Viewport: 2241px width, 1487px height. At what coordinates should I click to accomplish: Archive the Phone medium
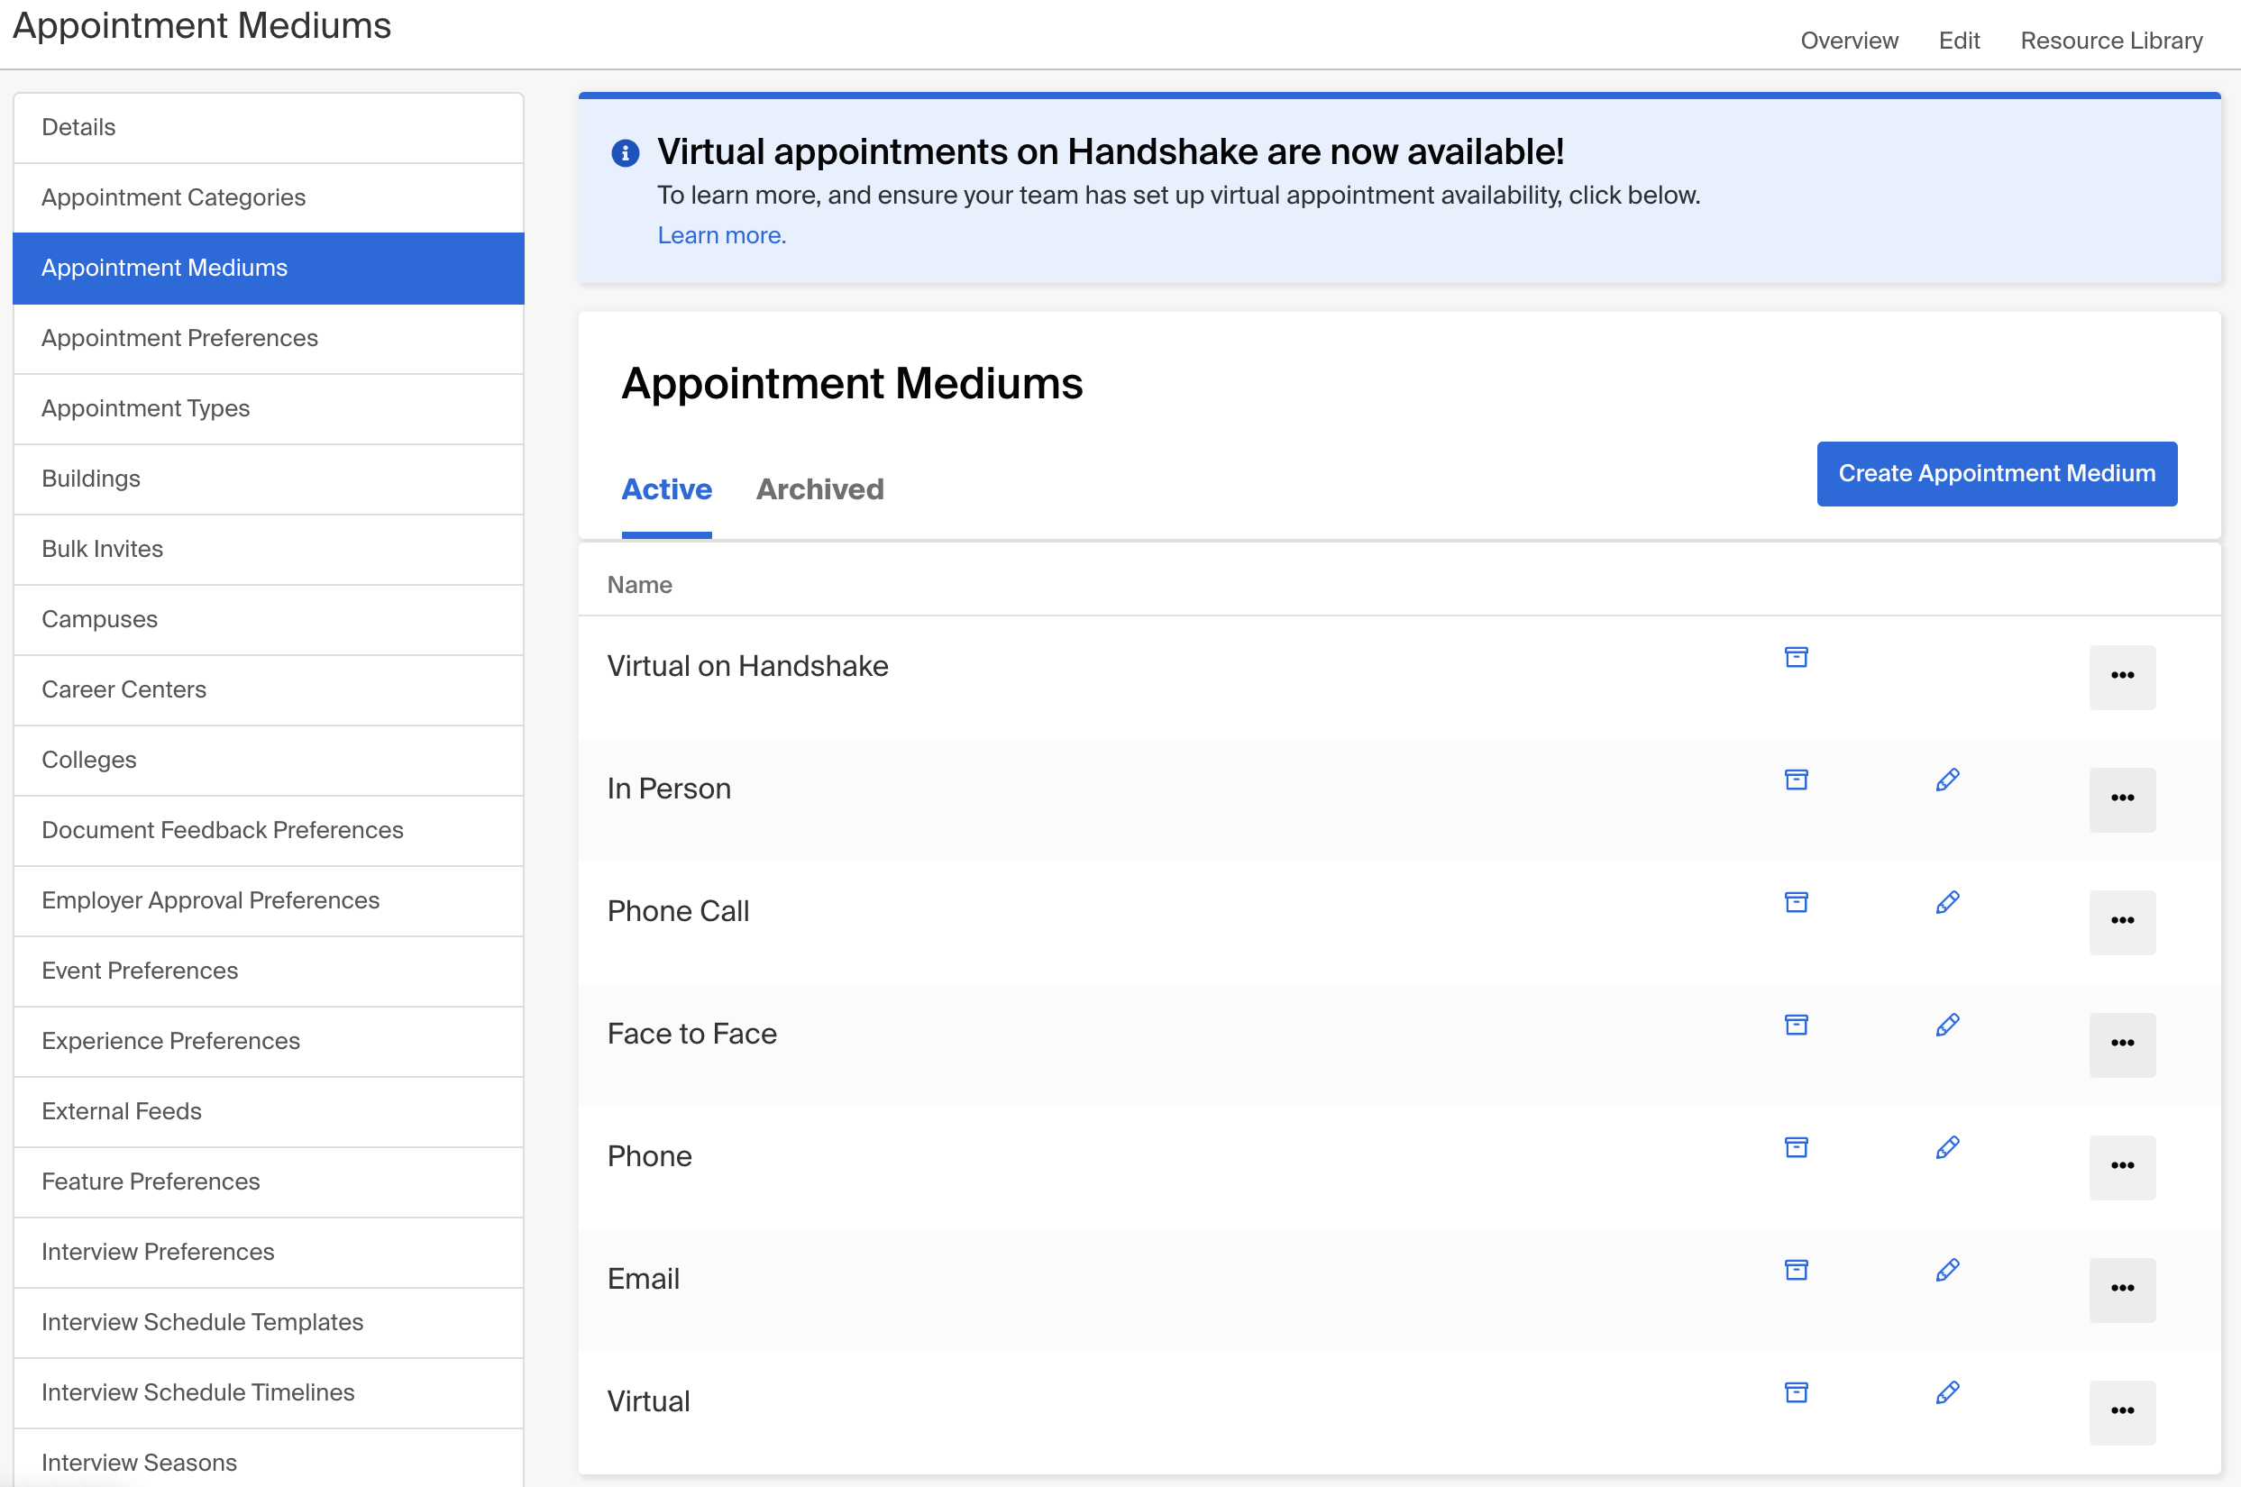(1797, 1147)
